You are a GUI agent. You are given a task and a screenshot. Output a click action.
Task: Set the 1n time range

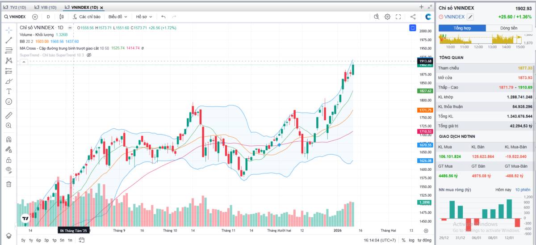click(x=70, y=241)
